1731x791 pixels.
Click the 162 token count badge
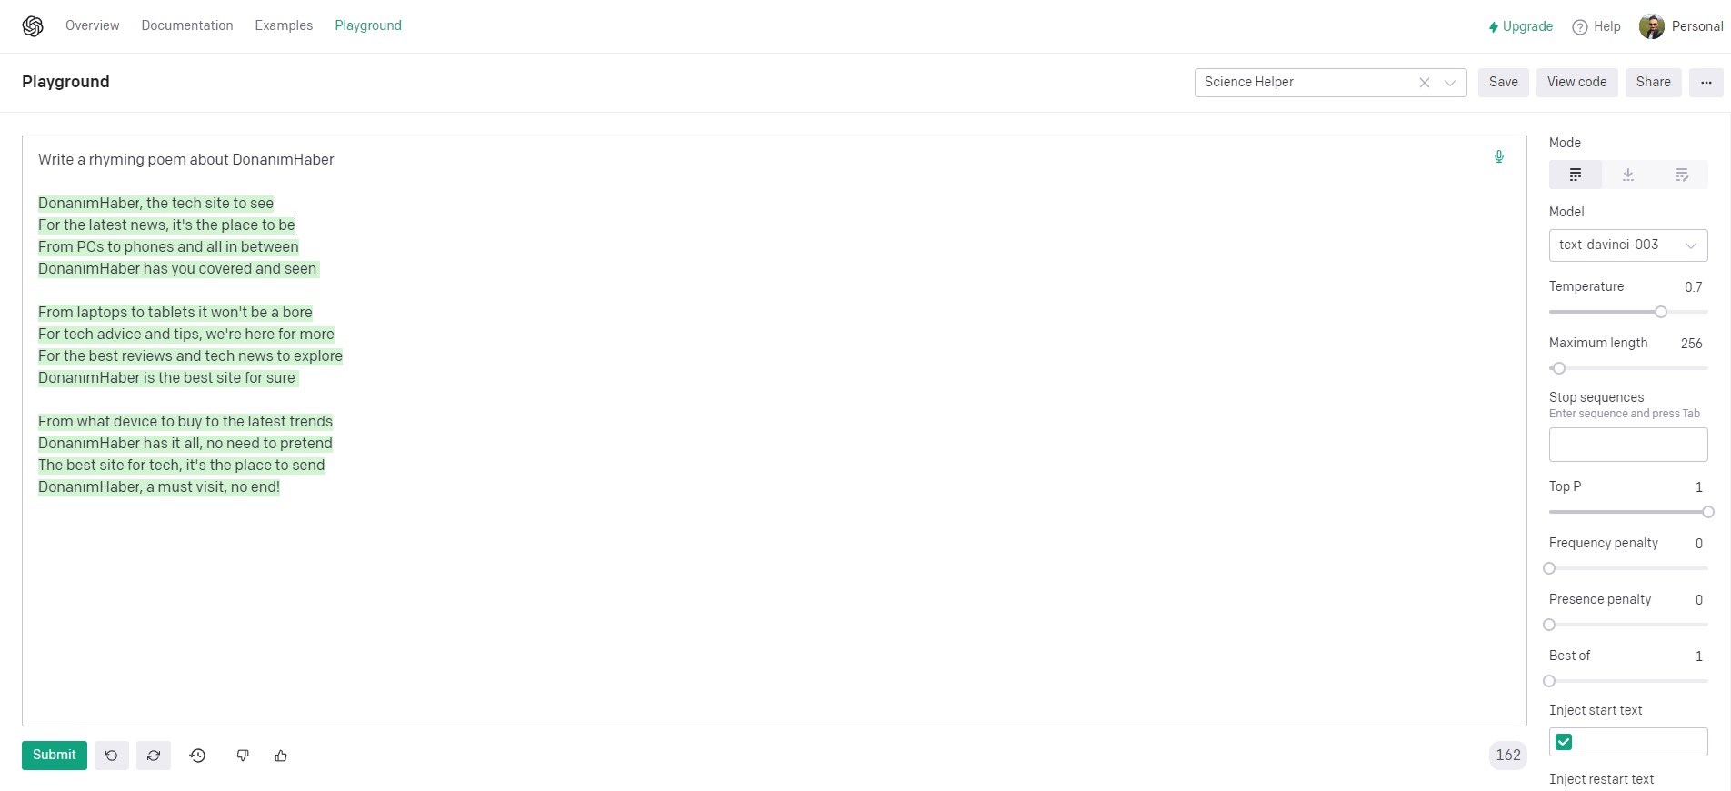click(x=1508, y=756)
